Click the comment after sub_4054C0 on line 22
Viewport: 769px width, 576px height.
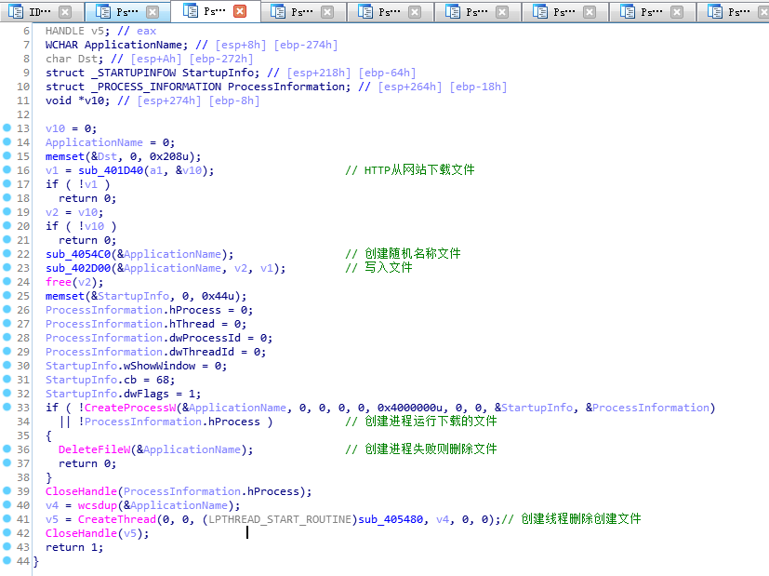coord(404,254)
